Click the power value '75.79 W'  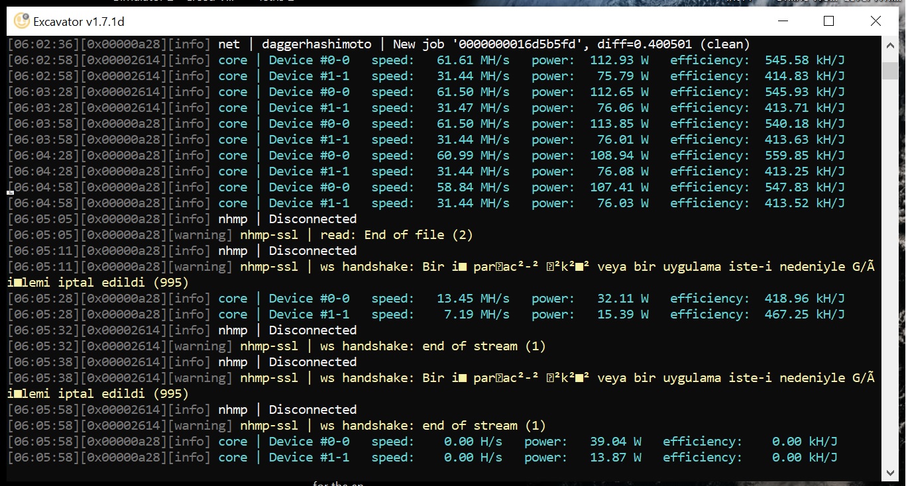[x=623, y=76]
